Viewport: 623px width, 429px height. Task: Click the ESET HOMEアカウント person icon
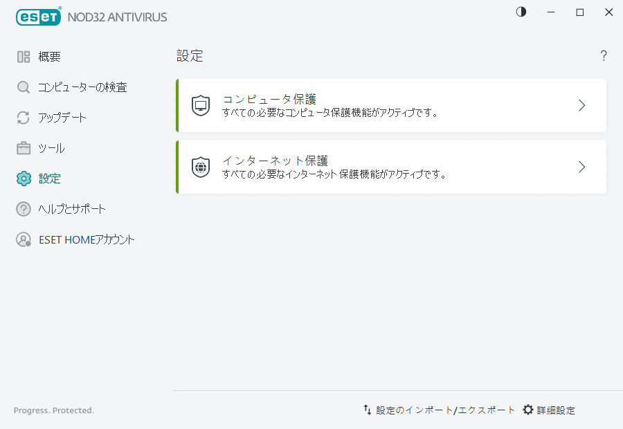[23, 239]
